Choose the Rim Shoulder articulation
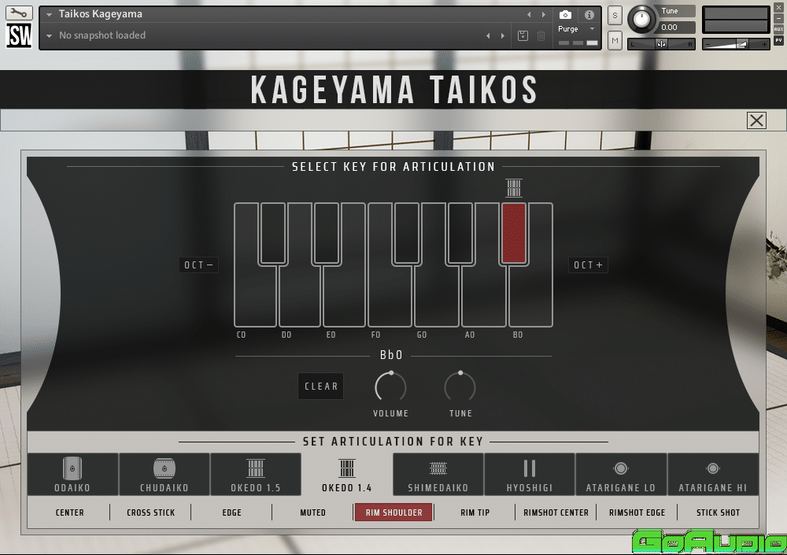787x555 pixels. [394, 512]
